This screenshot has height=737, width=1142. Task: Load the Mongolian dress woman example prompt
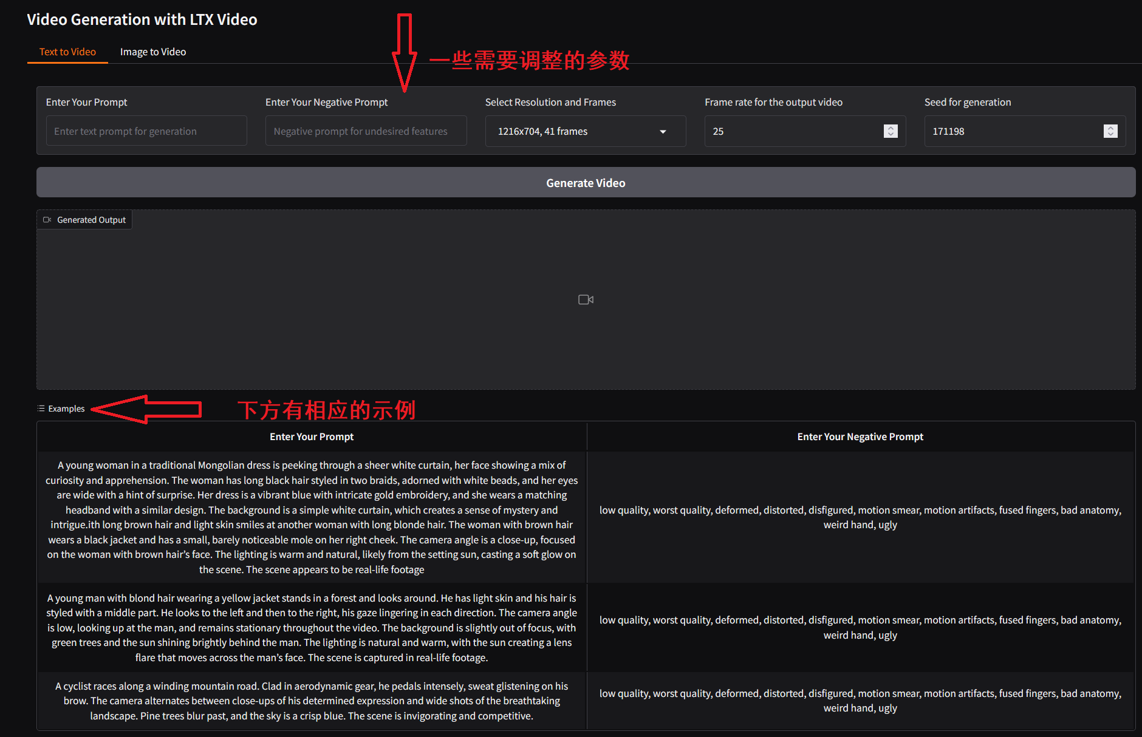click(x=312, y=517)
